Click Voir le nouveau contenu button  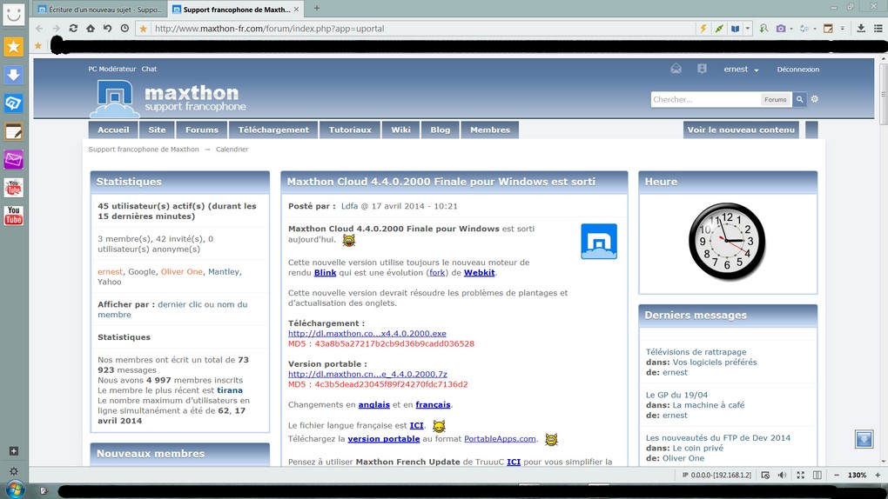(741, 130)
